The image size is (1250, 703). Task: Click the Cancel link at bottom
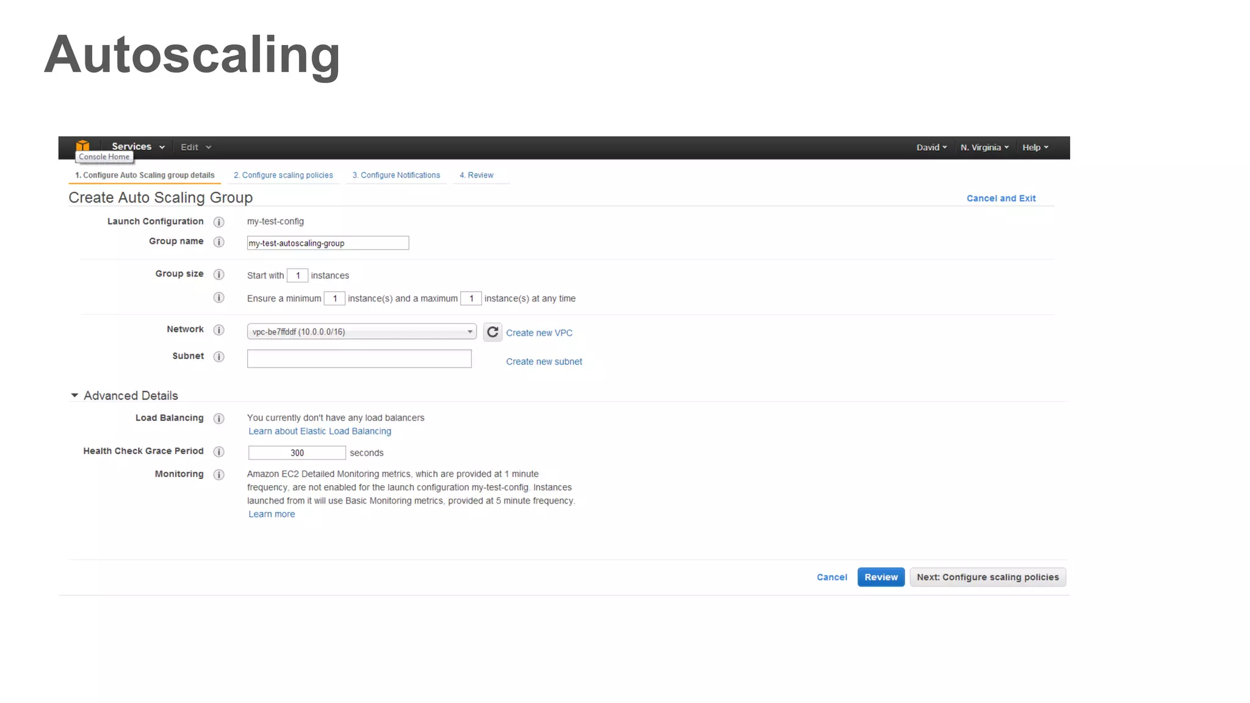(832, 577)
